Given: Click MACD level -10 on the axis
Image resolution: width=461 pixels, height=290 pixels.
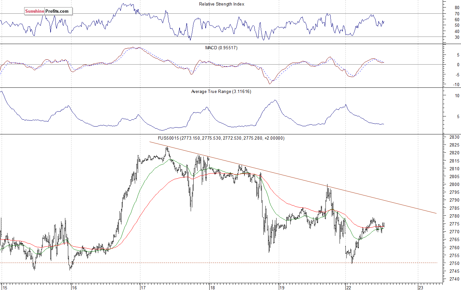Looking at the screenshot, I should [456, 85].
